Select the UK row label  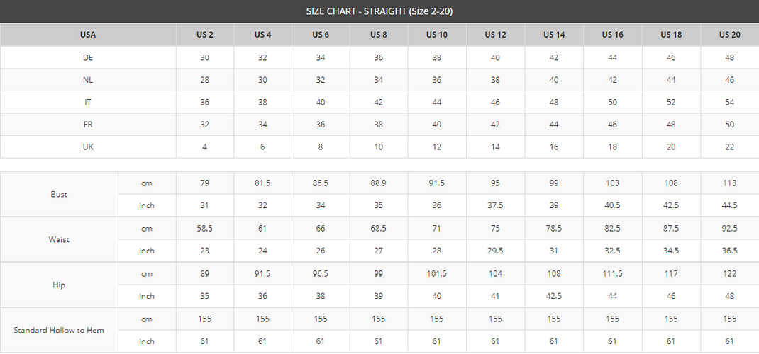coord(88,147)
